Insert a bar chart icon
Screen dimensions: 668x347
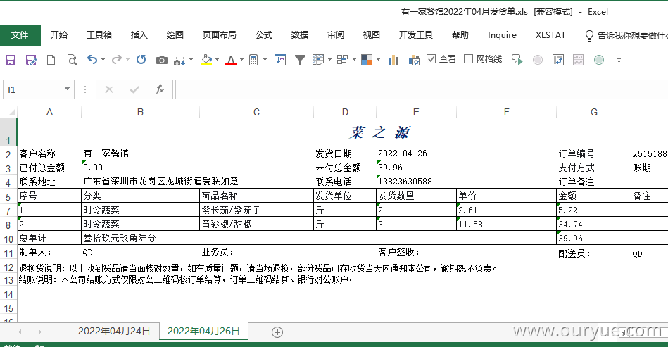(393, 60)
